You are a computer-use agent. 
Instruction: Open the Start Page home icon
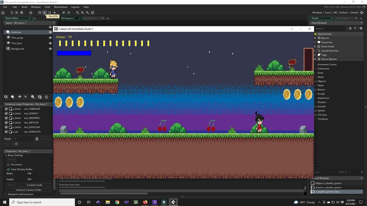pos(3,13)
